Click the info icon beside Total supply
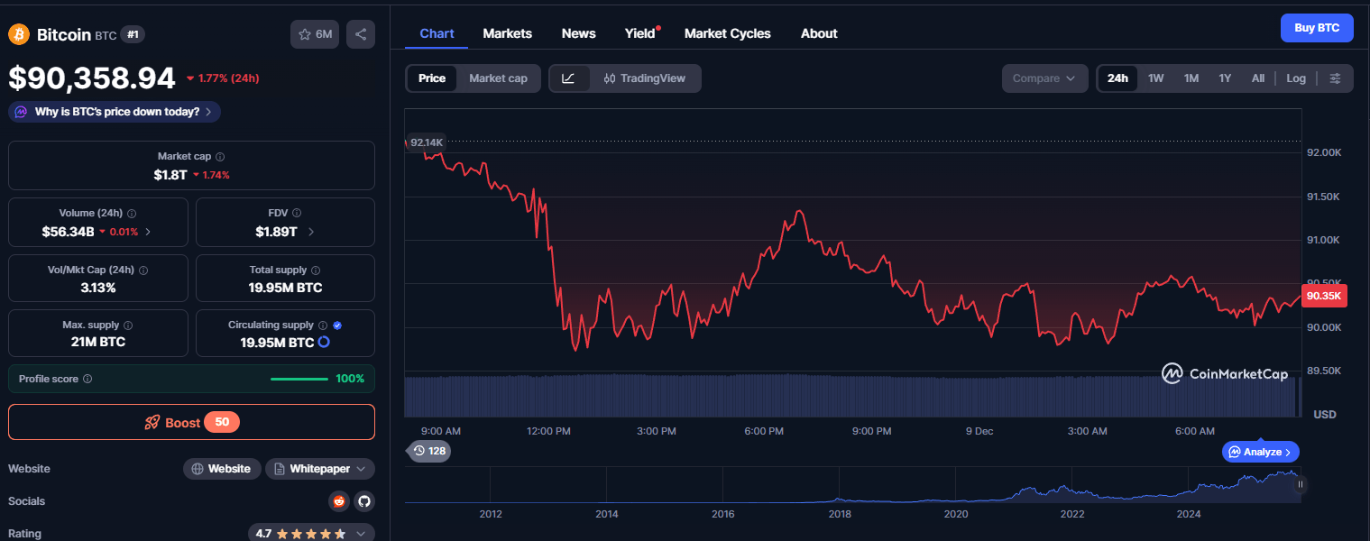Viewport: 1370px width, 541px height. pyautogui.click(x=316, y=270)
